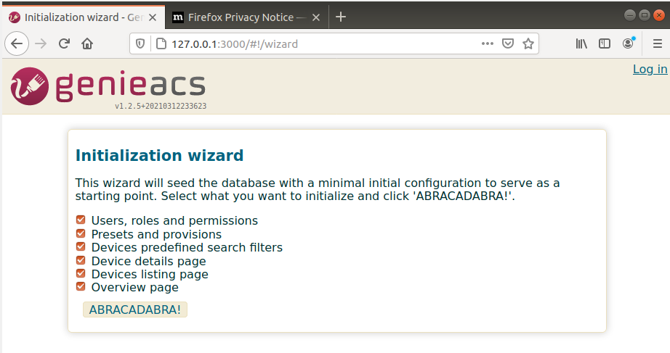Open the Library icon in toolbar

coord(581,43)
